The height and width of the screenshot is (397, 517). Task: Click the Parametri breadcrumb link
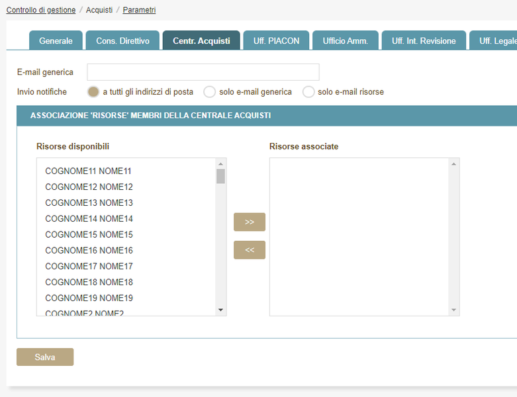(139, 10)
